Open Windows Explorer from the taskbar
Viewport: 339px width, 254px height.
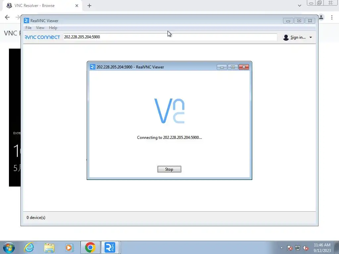point(49,247)
